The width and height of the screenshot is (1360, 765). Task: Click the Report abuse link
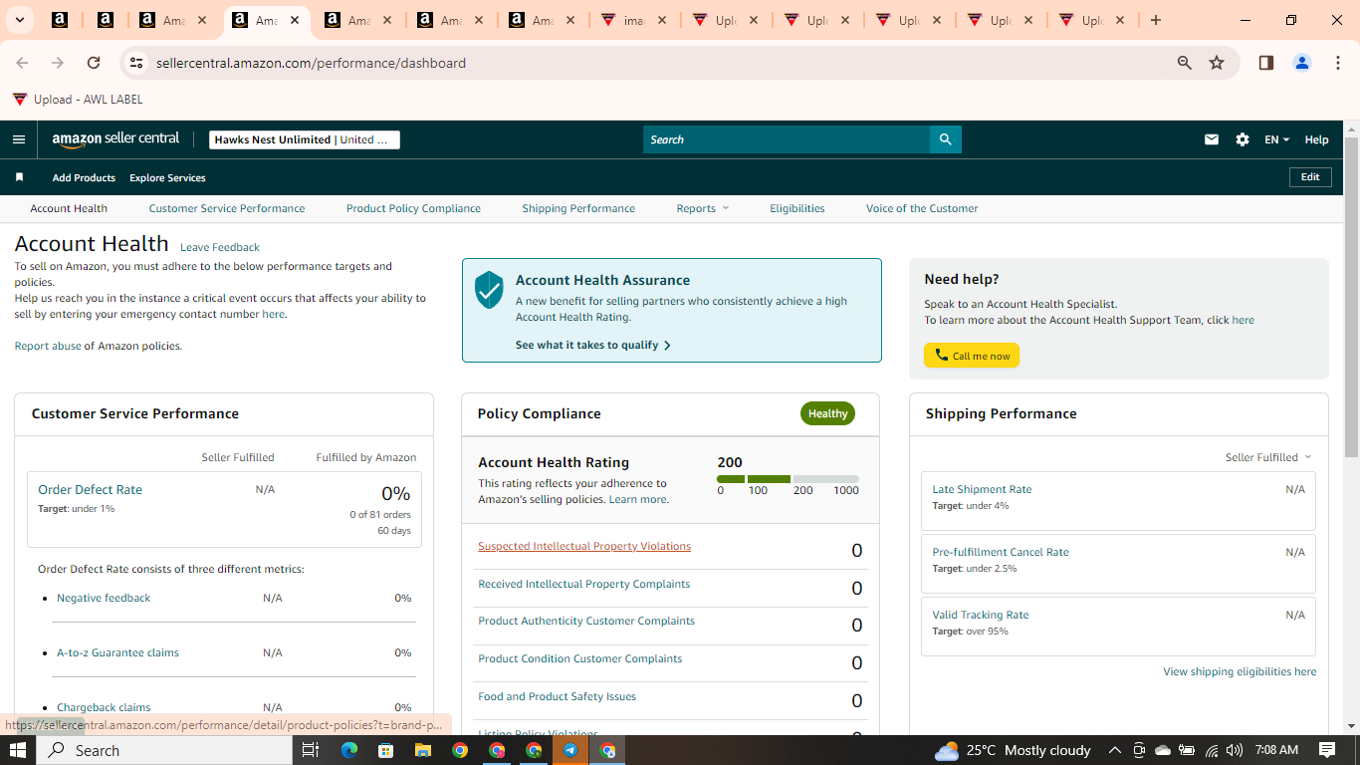coord(48,346)
